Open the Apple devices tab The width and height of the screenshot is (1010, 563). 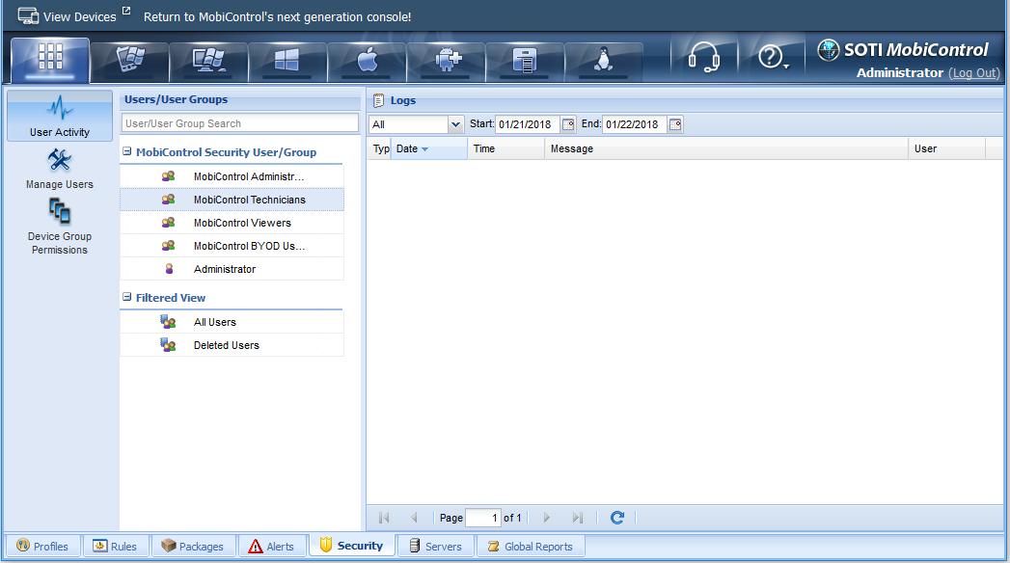(367, 62)
